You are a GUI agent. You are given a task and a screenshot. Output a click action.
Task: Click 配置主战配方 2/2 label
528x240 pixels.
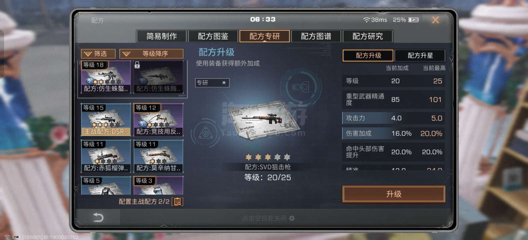[144, 202]
